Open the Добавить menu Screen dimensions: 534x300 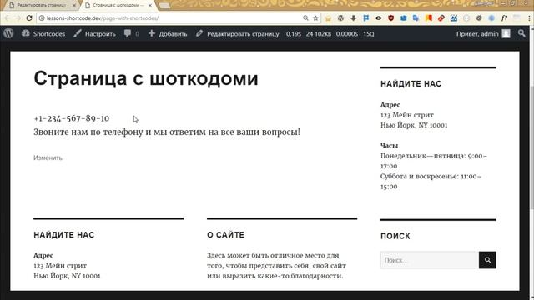pos(168,33)
